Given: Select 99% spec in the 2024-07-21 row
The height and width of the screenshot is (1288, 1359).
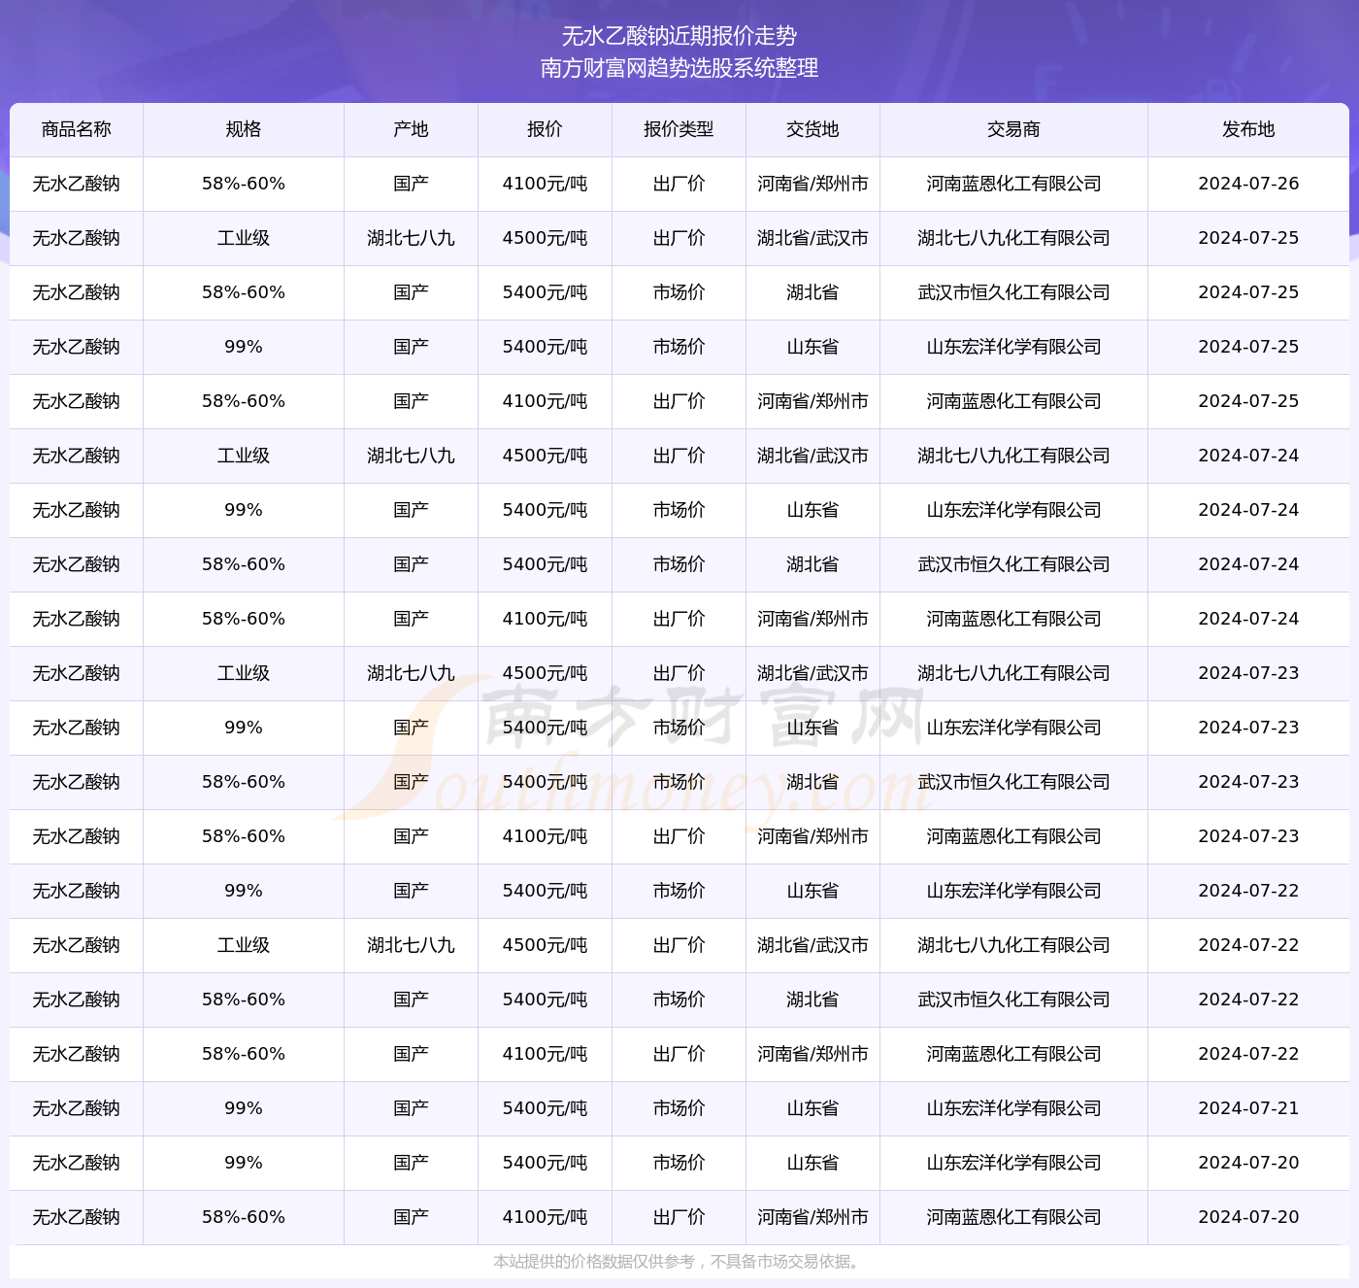Looking at the screenshot, I should pos(243,1108).
